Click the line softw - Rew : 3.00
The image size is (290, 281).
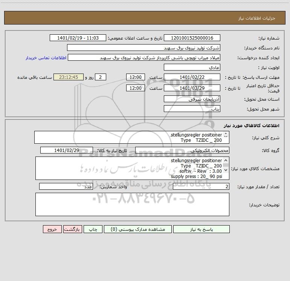coord(200,171)
